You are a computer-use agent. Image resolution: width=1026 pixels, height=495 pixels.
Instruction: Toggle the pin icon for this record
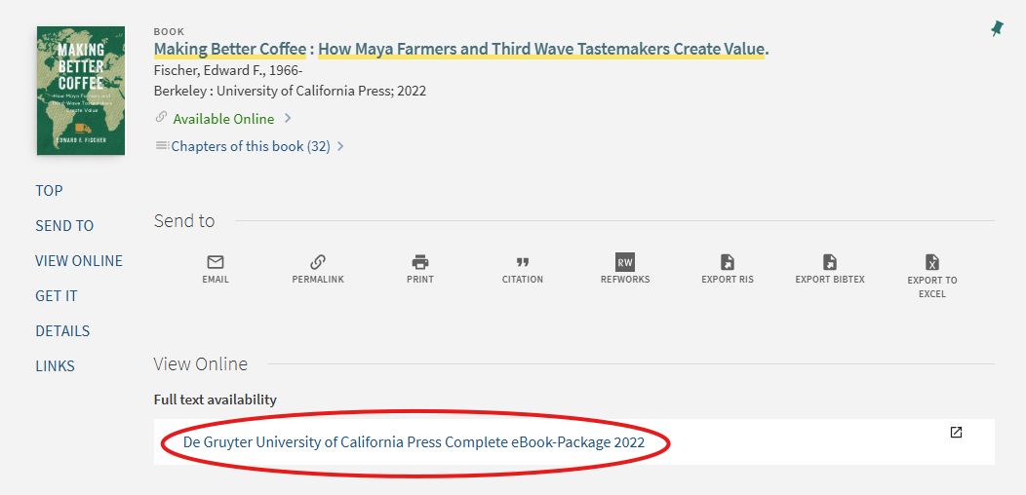997,29
